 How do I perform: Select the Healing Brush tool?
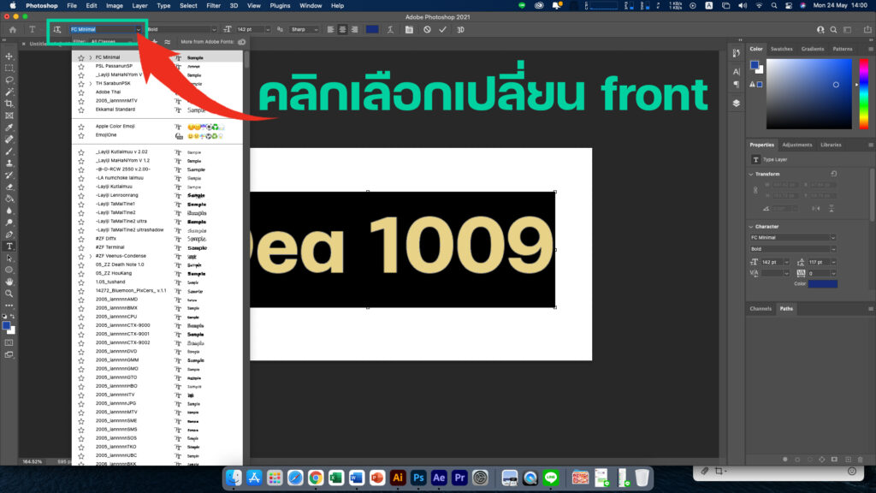[x=9, y=140]
